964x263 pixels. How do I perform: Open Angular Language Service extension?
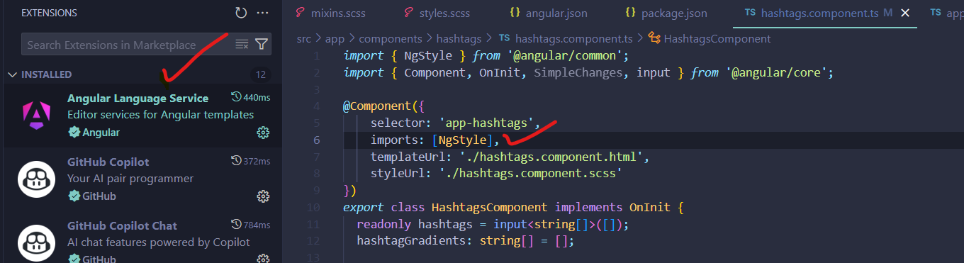click(142, 115)
